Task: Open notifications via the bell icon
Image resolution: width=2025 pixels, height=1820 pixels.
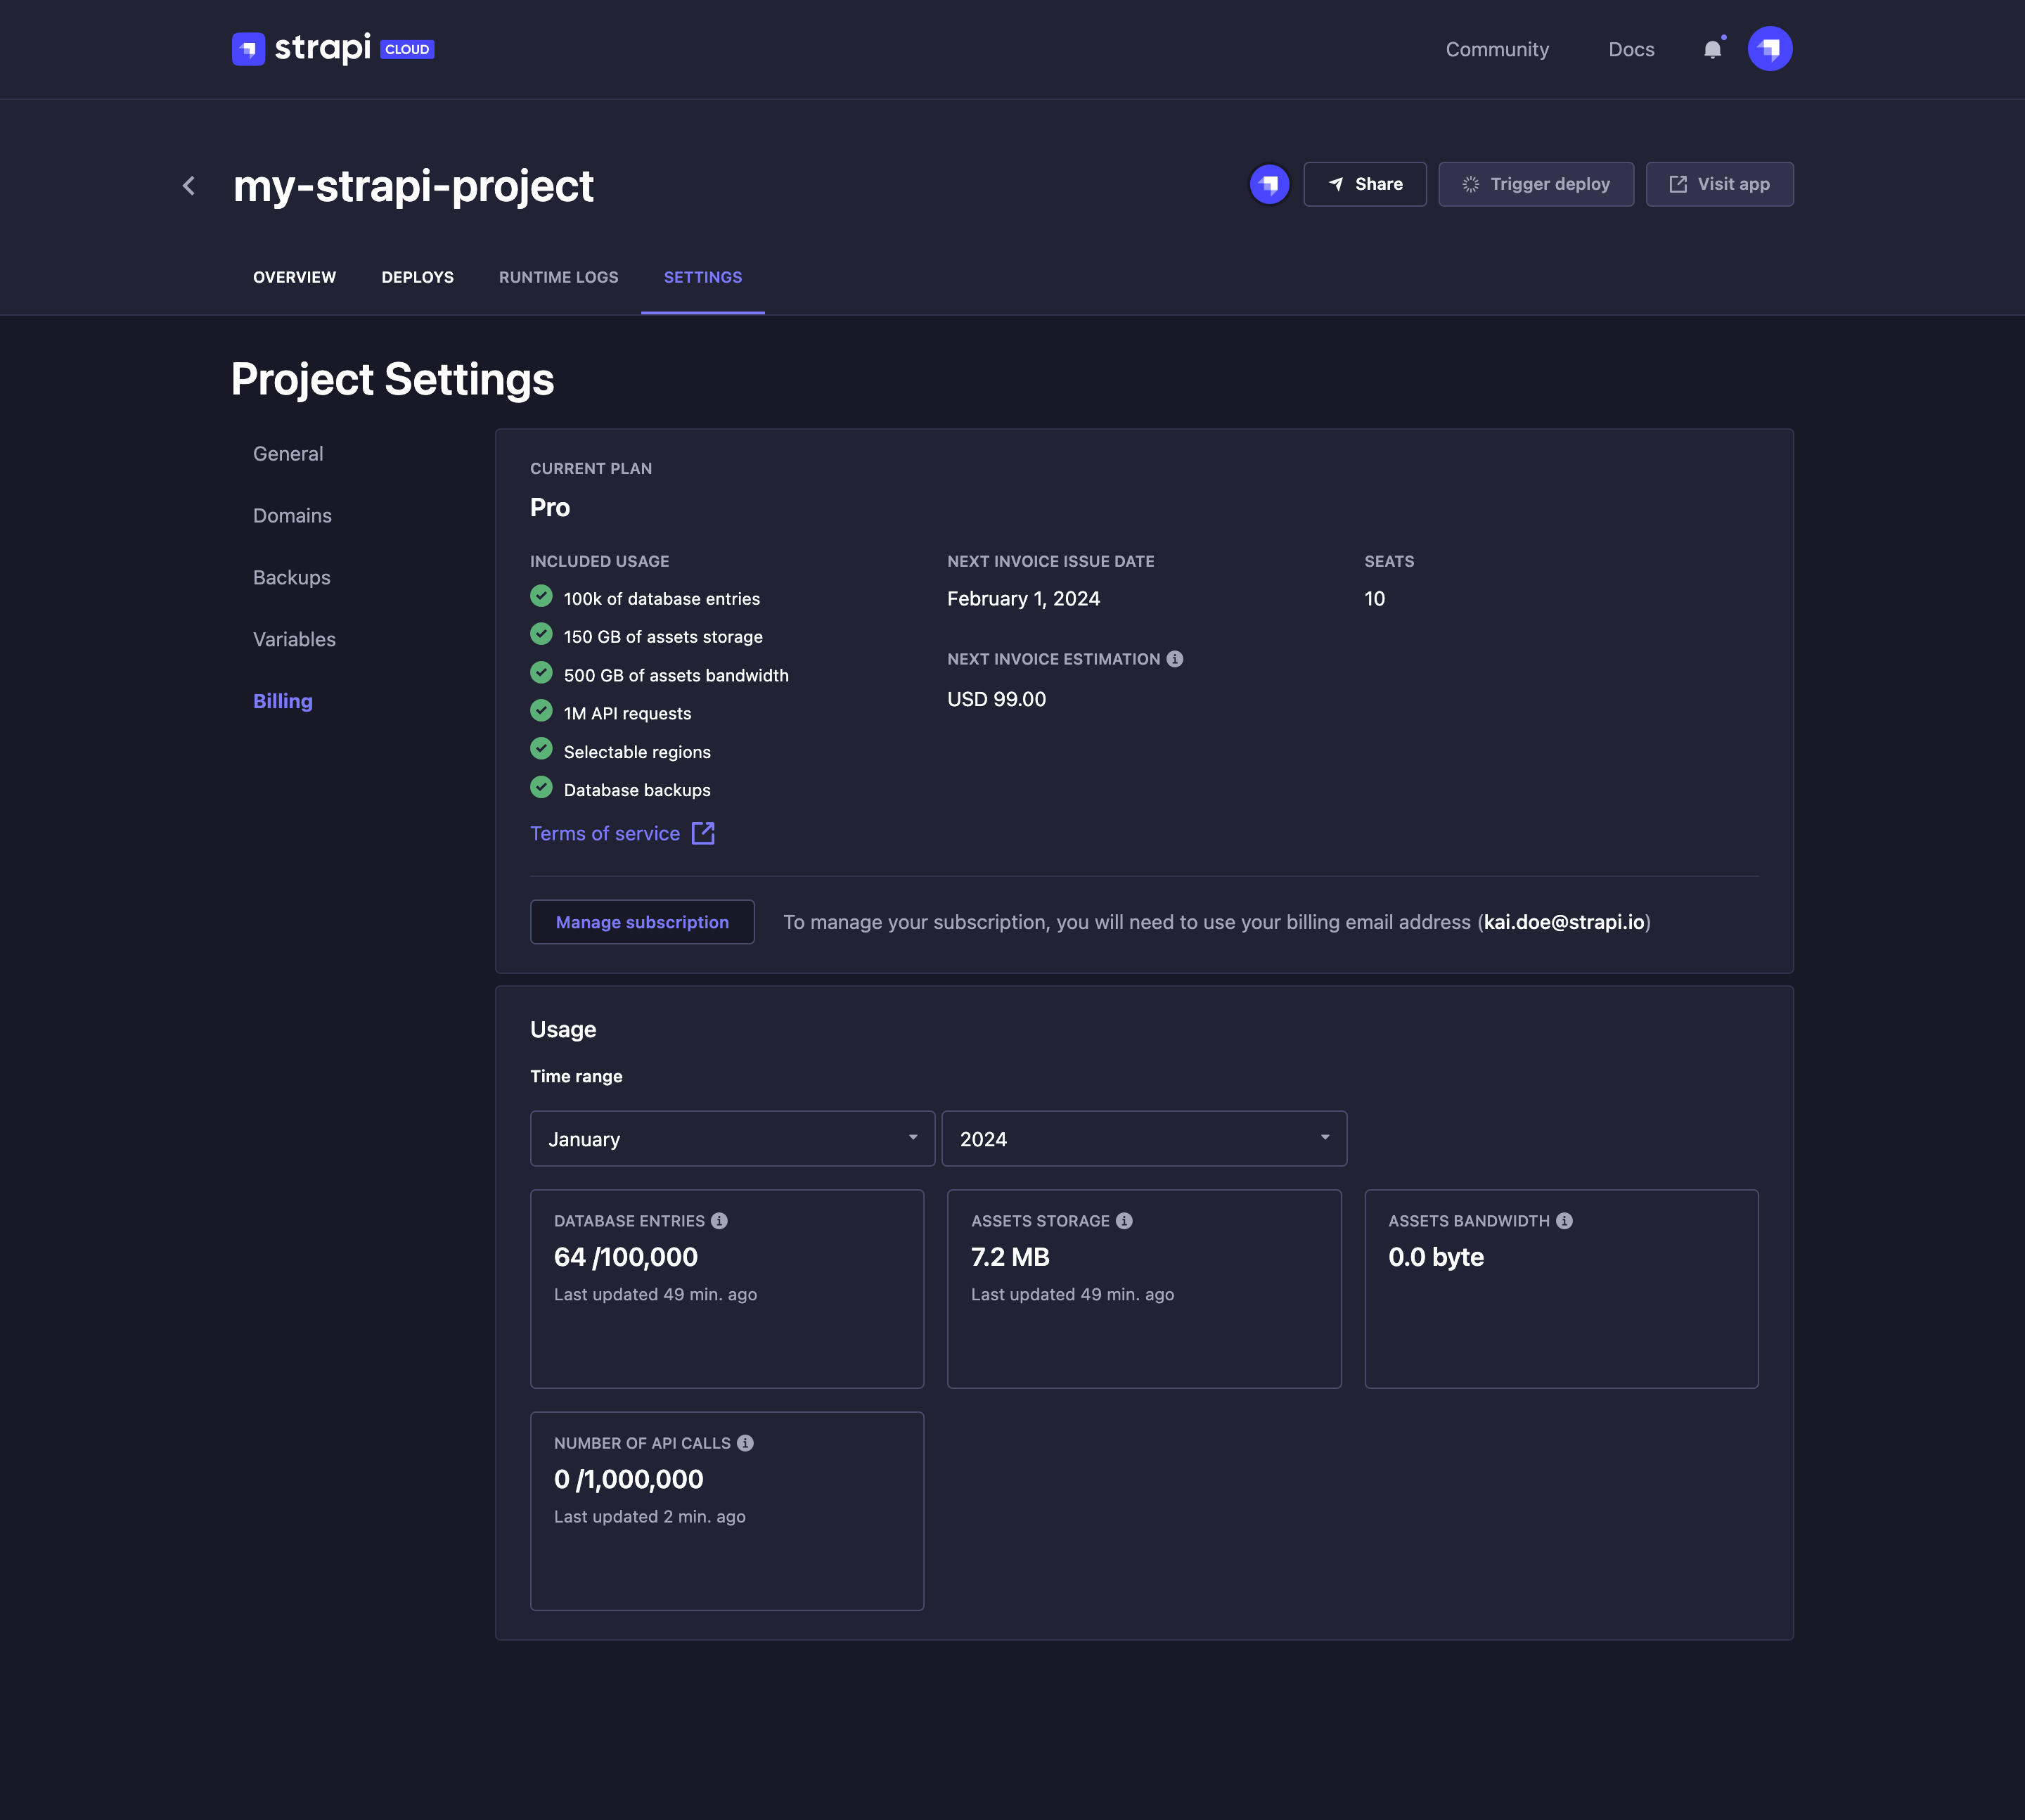Action: click(x=1712, y=49)
